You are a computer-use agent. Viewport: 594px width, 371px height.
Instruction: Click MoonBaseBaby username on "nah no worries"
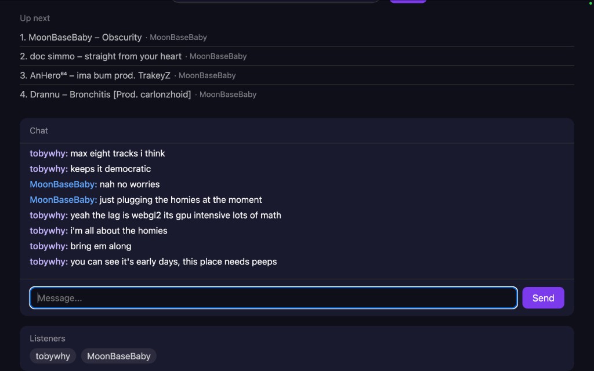click(x=63, y=184)
